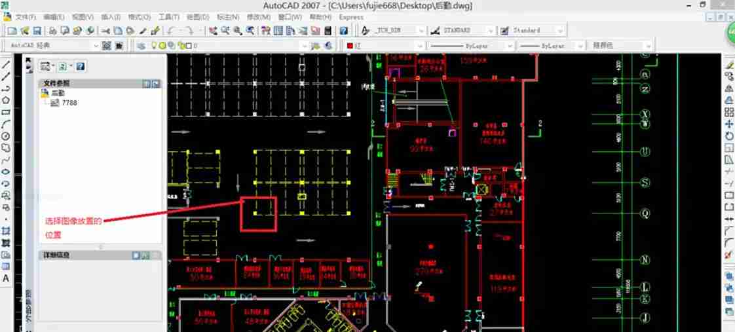The width and height of the screenshot is (735, 332).
Task: Open the 视图(V) menu
Action: pyautogui.click(x=83, y=17)
